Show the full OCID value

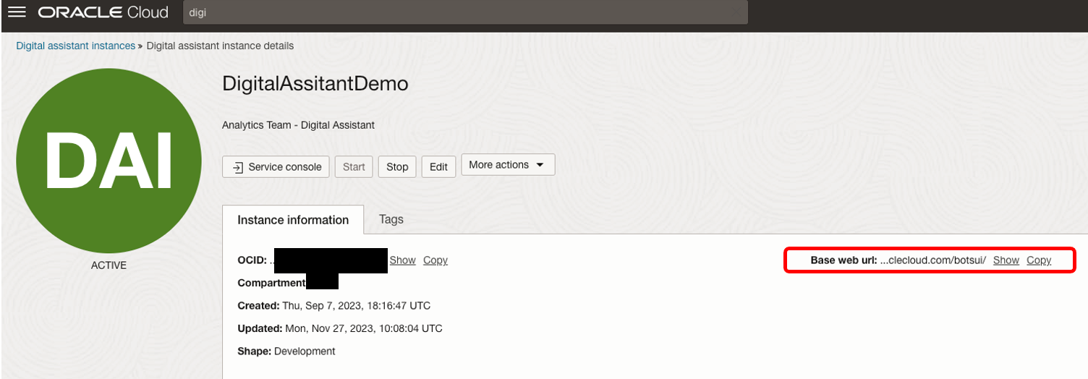403,260
